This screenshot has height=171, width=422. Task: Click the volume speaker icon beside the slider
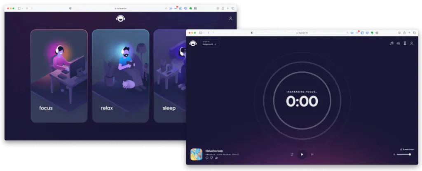coord(394,154)
